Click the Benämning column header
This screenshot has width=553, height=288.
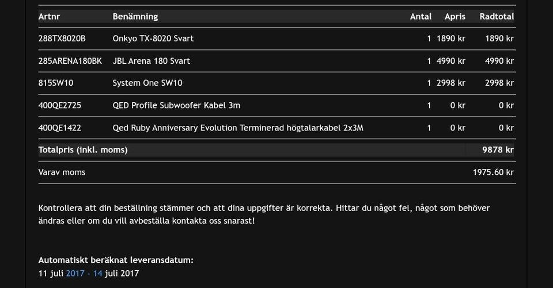[135, 17]
